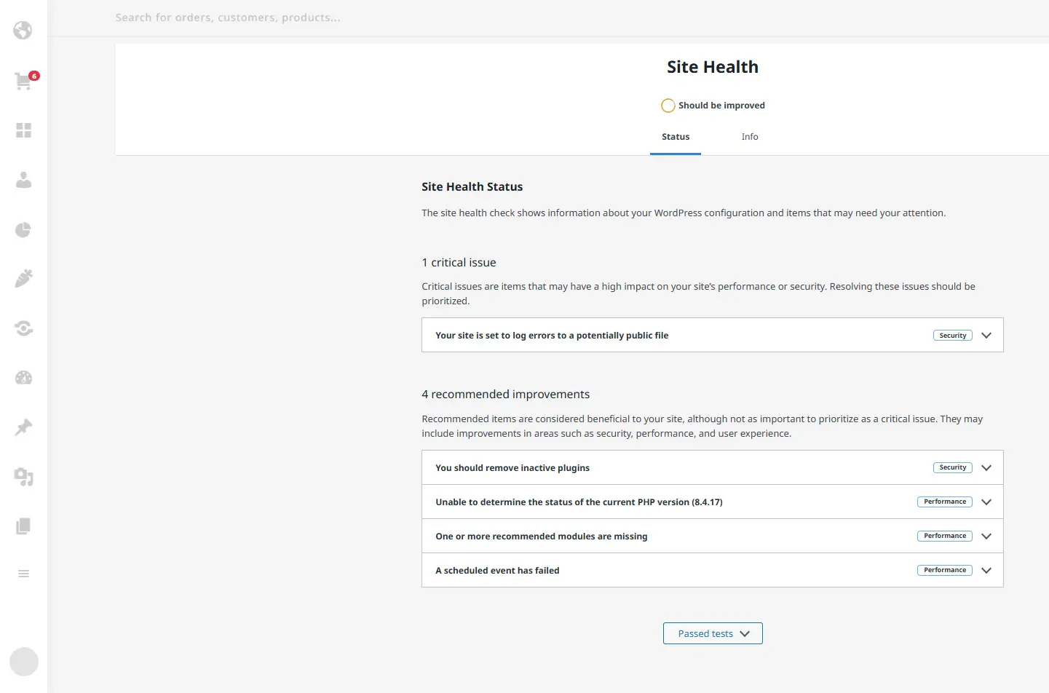Click 'You should remove inactive plugins' title
Image resolution: width=1049 pixels, height=693 pixels.
coord(512,468)
